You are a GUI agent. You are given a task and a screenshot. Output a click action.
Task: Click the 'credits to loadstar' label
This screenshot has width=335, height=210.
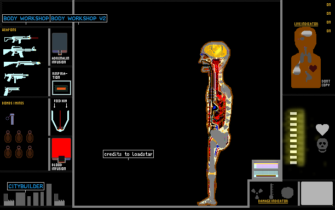[128, 154]
